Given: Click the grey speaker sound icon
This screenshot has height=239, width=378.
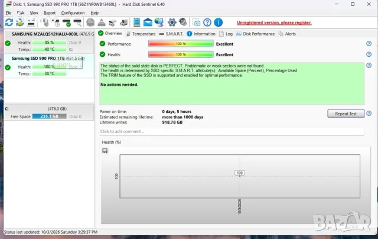Looking at the screenshot, I should [x=183, y=22].
